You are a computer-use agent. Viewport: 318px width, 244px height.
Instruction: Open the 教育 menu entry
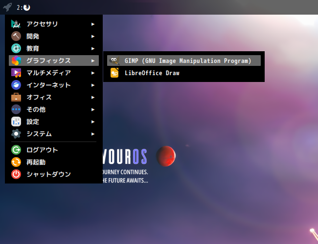[54, 48]
